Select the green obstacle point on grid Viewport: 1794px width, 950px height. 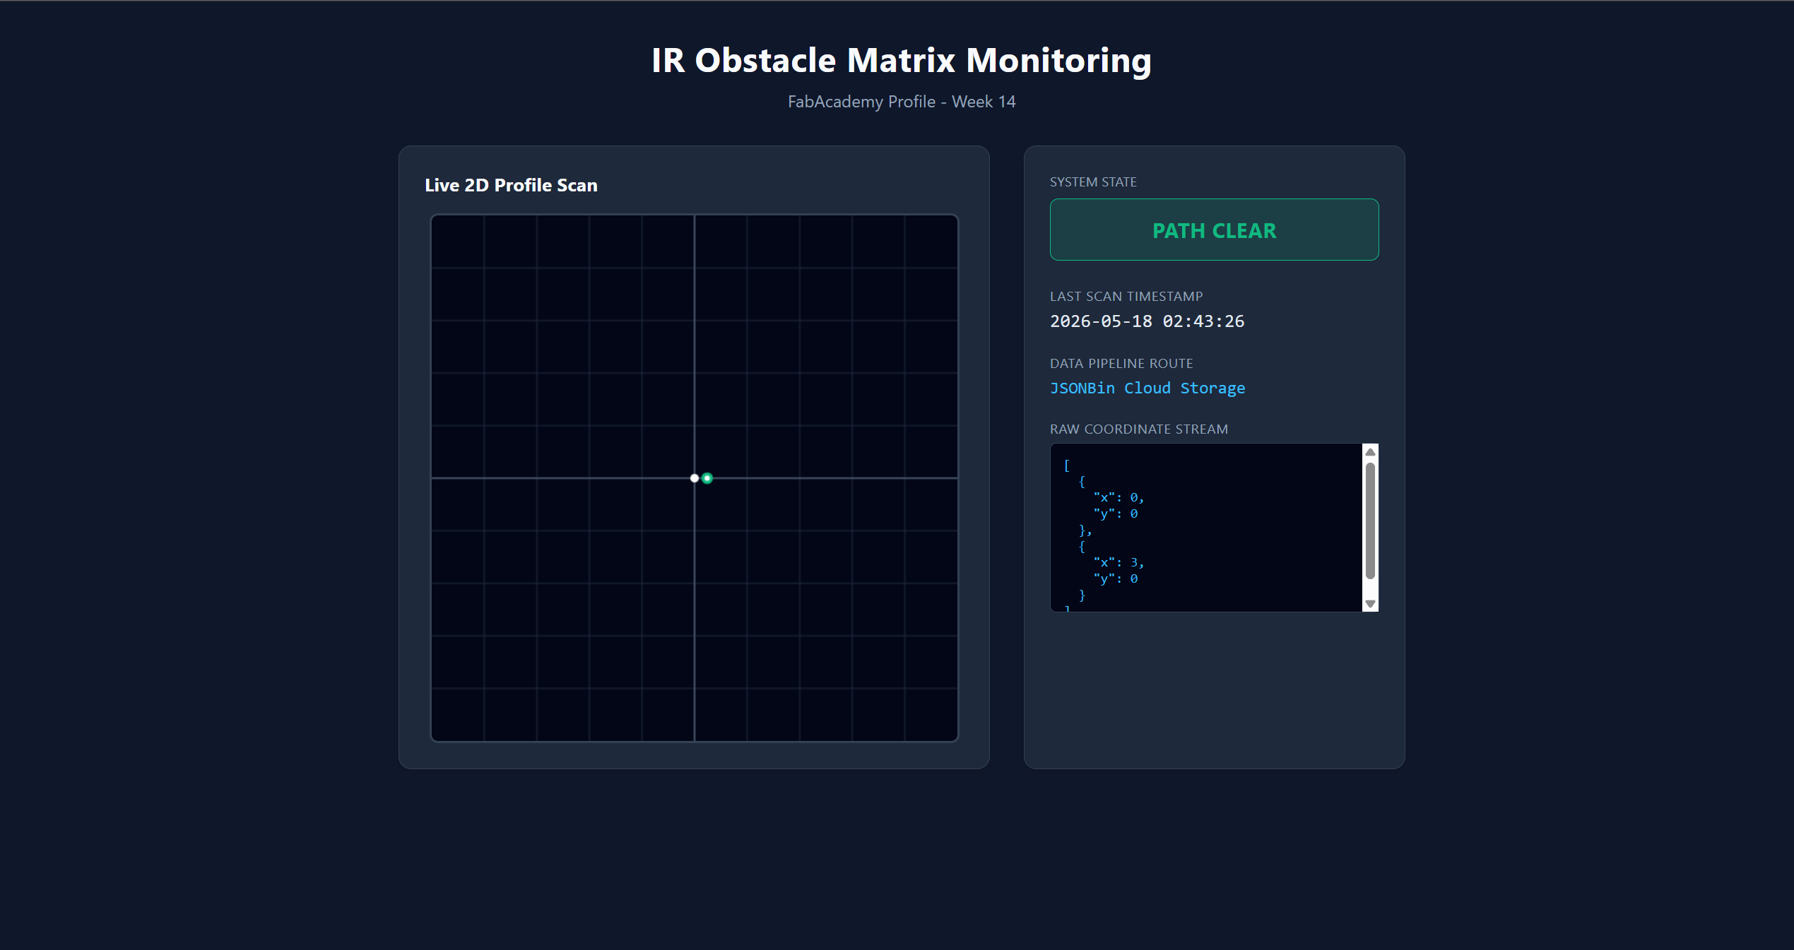click(x=707, y=478)
